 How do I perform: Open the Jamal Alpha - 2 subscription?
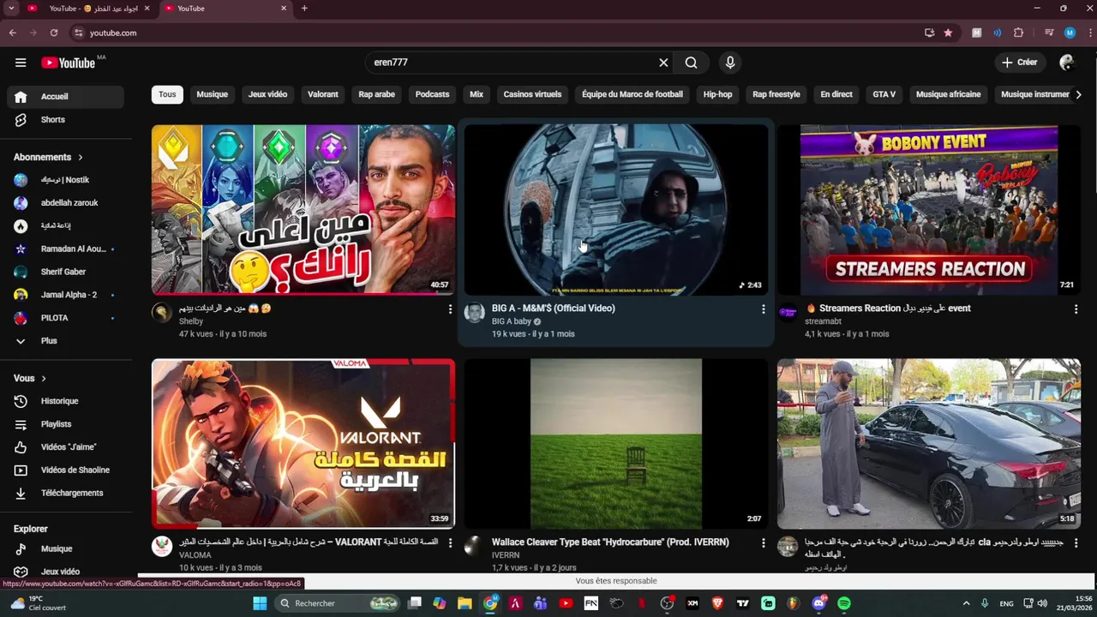point(65,295)
